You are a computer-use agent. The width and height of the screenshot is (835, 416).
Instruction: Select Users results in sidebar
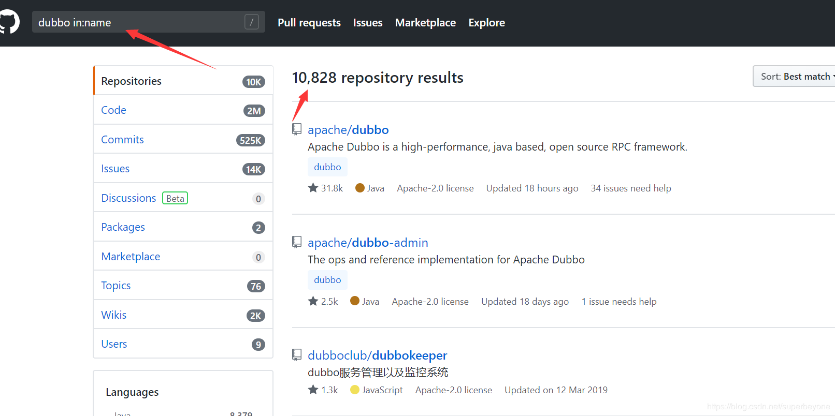[x=183, y=344]
